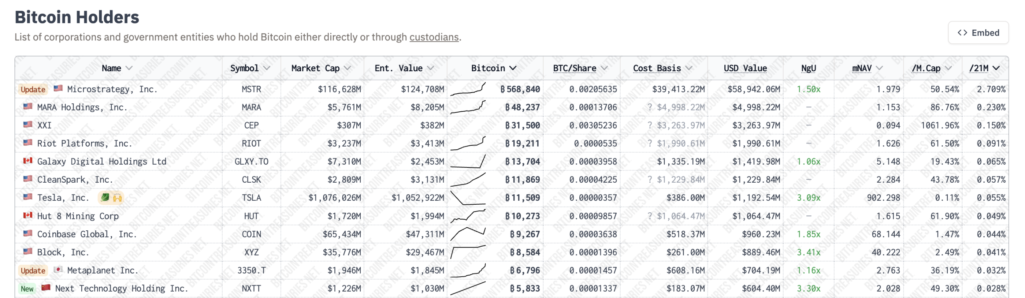This screenshot has height=298, width=1025.
Task: Sort by Ent. Value column chevron
Action: 430,68
